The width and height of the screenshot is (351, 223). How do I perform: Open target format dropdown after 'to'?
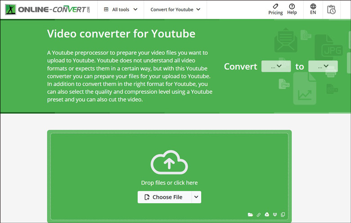click(323, 66)
